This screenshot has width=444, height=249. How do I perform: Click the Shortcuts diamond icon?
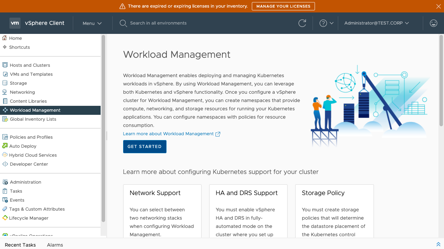click(5, 47)
